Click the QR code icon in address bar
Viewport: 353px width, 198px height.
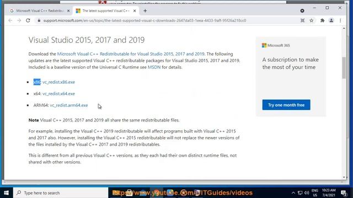(303, 20)
